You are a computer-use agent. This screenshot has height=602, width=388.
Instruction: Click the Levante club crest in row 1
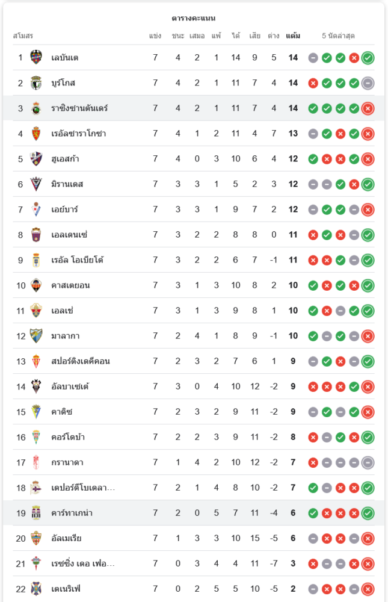tap(36, 58)
